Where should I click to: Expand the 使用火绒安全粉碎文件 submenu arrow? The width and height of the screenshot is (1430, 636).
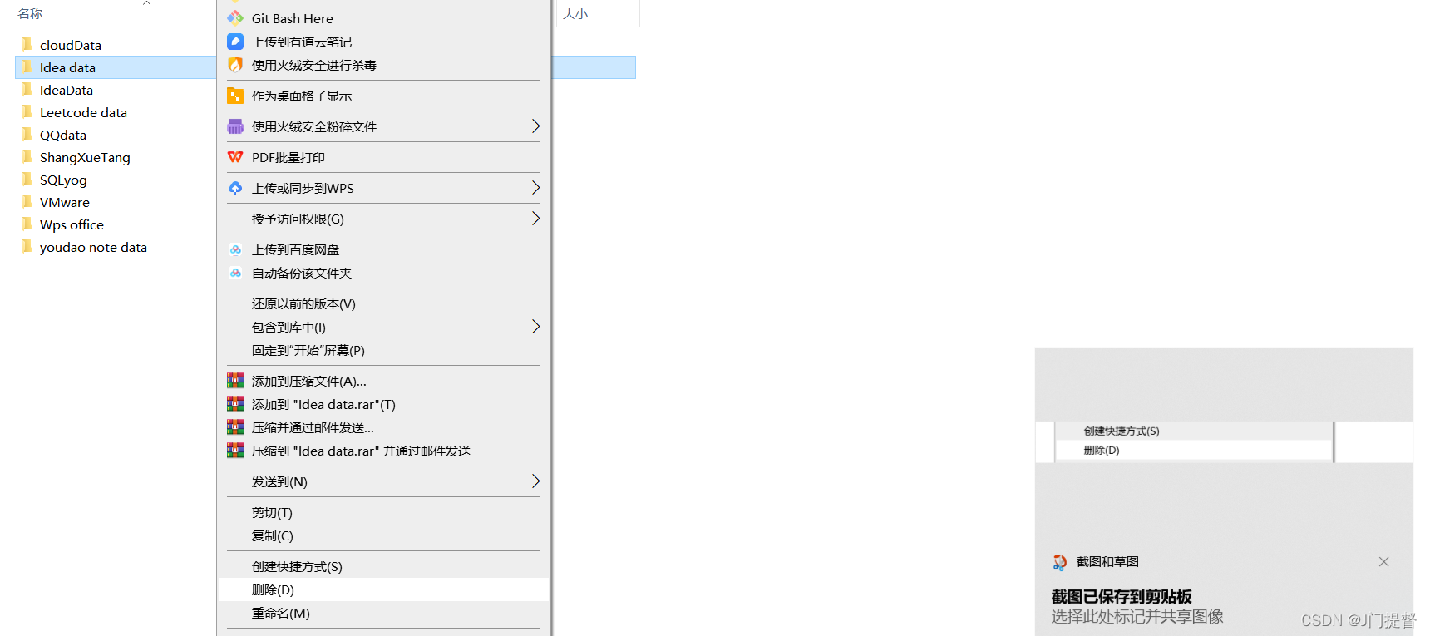click(535, 126)
